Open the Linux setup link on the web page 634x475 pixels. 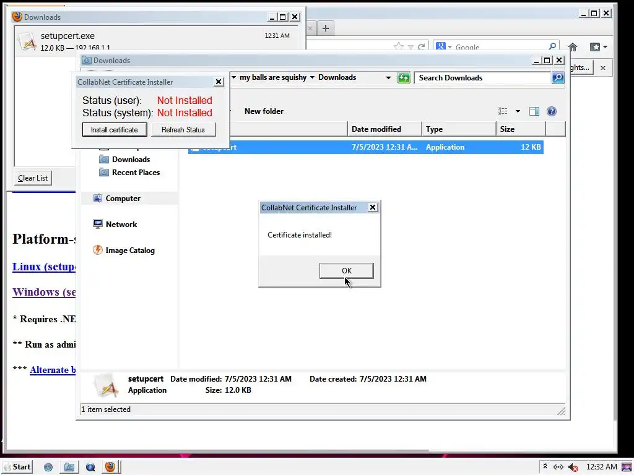point(44,267)
